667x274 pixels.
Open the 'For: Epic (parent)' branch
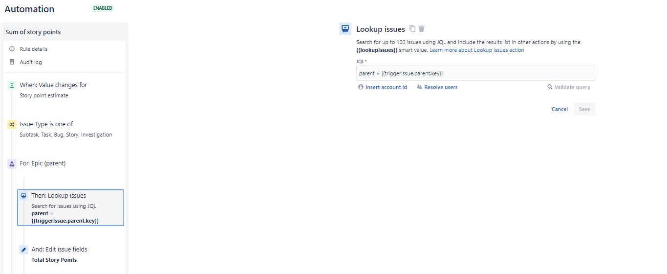[x=43, y=163]
